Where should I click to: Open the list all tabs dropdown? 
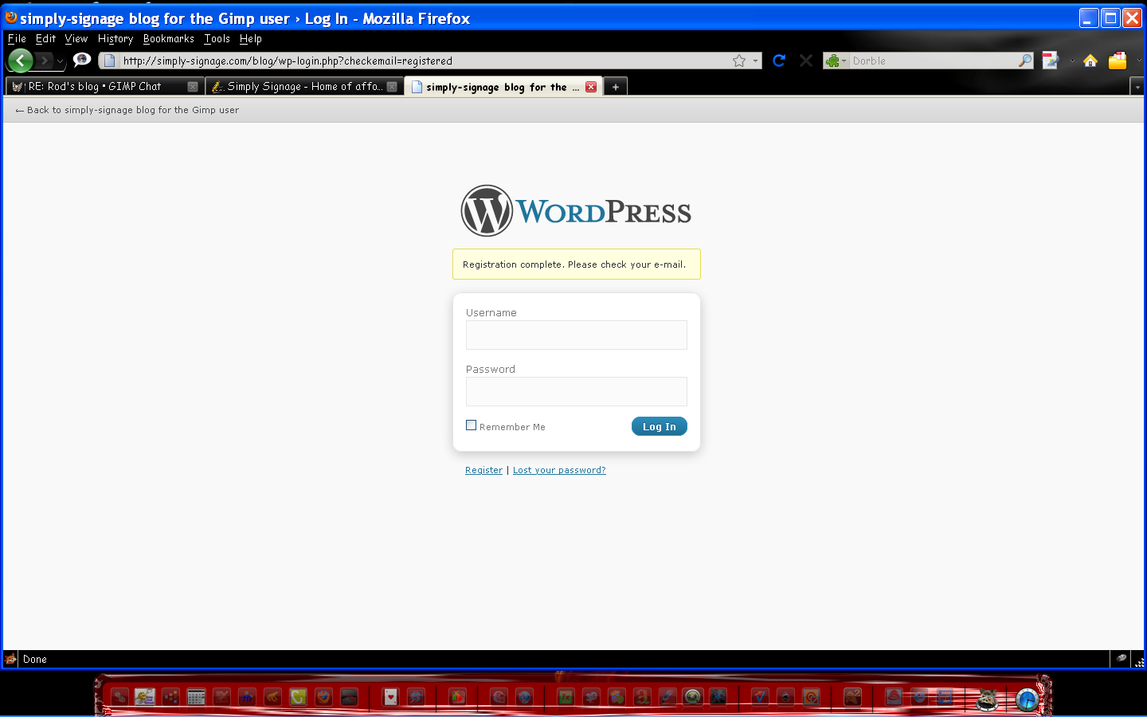coord(1137,87)
